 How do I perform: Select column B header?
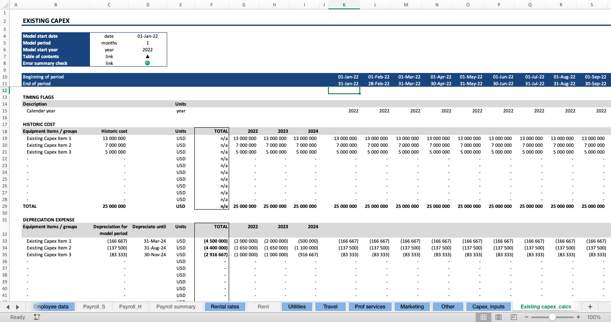(56, 5)
